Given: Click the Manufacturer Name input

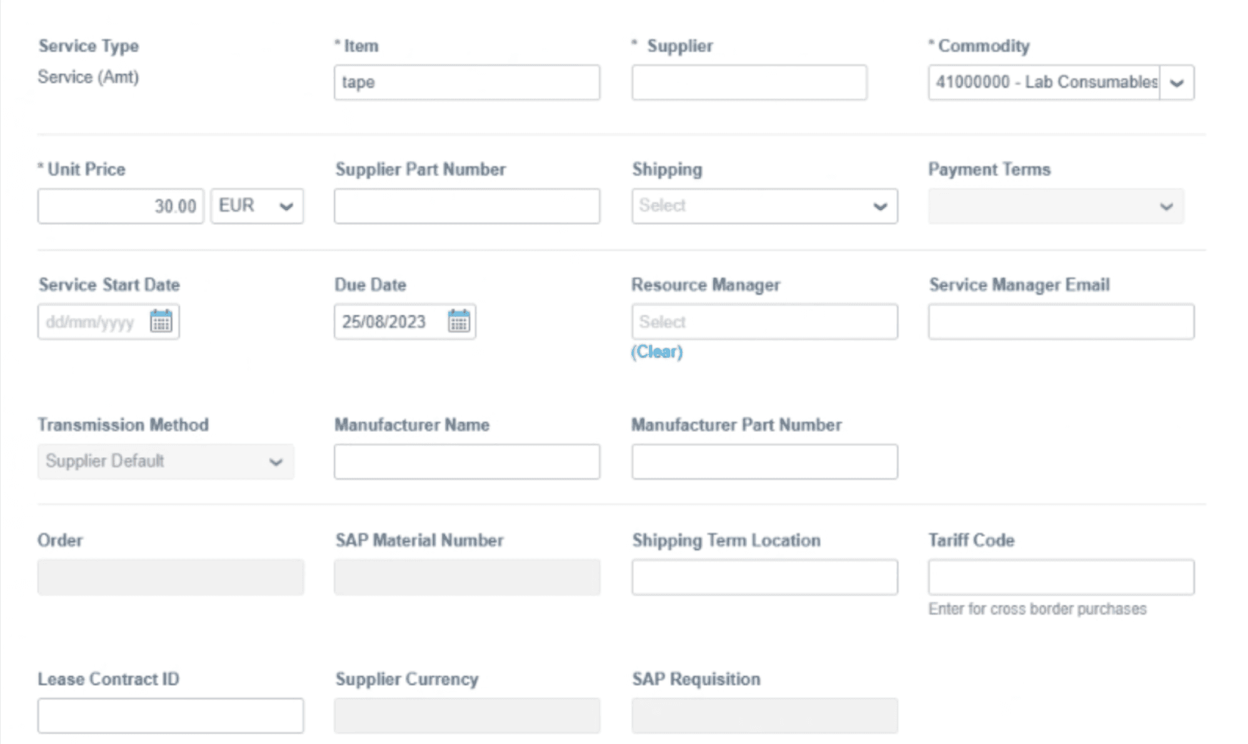Looking at the screenshot, I should click(x=466, y=461).
